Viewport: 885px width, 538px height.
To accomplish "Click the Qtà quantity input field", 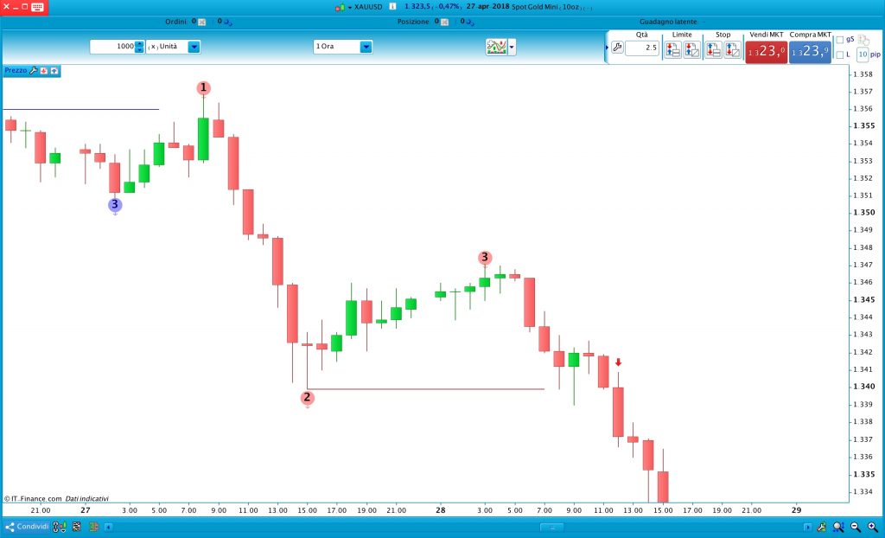I will (642, 48).
